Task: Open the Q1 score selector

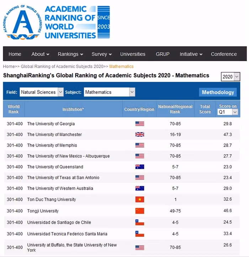Action: tap(228, 112)
